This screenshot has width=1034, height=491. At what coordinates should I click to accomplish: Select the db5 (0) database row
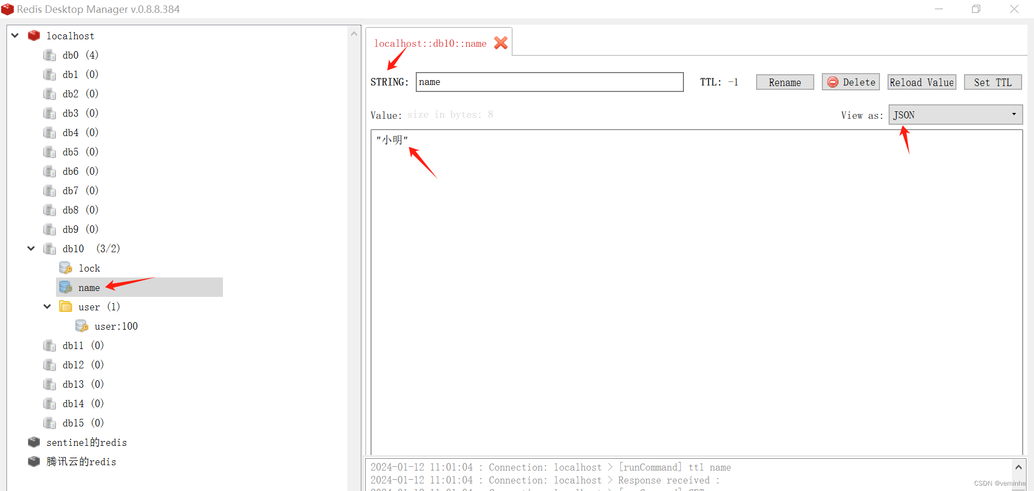click(80, 152)
